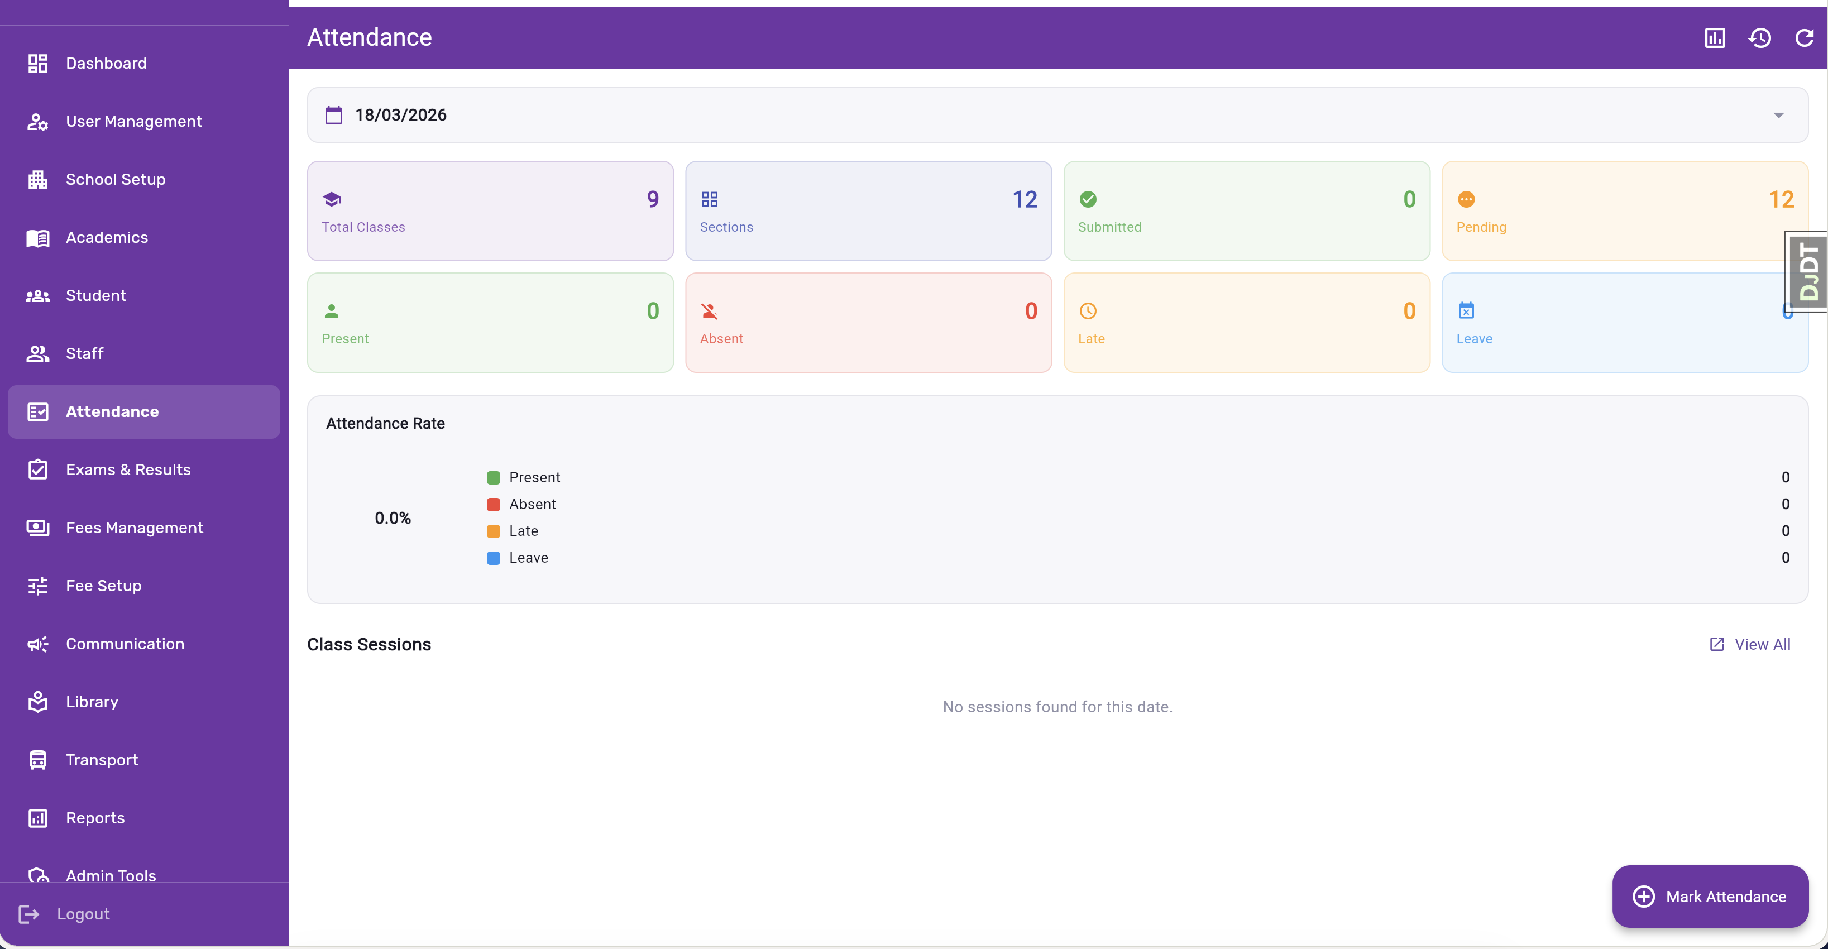Click the Library book icon
This screenshot has height=949, width=1828.
[x=37, y=702]
